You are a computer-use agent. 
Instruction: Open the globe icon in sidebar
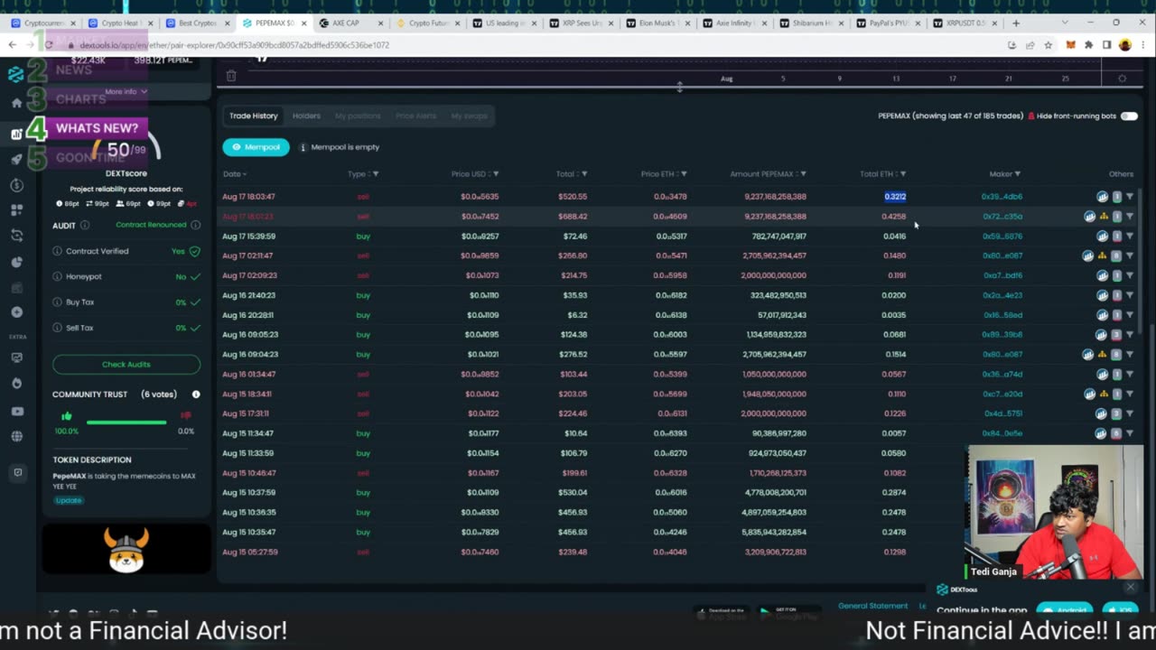tap(16, 437)
